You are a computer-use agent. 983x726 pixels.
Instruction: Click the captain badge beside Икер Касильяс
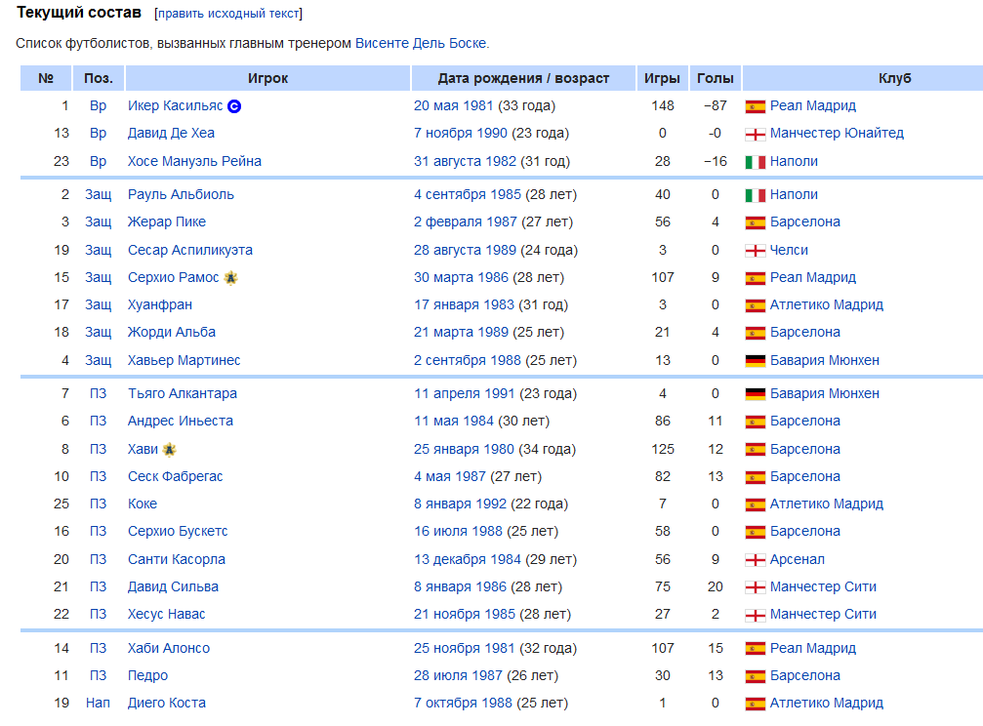[234, 106]
